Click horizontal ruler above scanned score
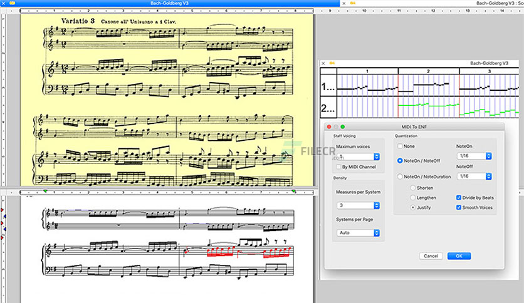The width and height of the screenshot is (524, 303). (167, 11)
